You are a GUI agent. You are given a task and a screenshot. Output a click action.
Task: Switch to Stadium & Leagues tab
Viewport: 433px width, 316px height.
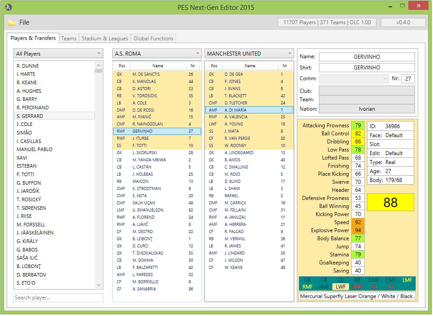(x=105, y=38)
